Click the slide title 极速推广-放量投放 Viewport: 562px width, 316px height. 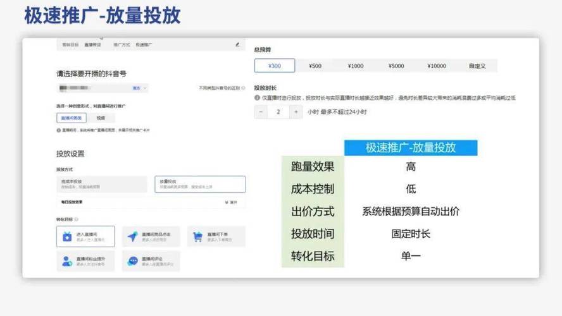(x=103, y=15)
